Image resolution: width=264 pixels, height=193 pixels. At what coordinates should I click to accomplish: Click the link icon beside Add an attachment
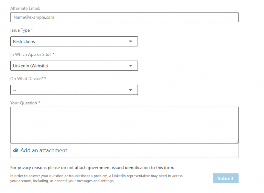click(15, 150)
